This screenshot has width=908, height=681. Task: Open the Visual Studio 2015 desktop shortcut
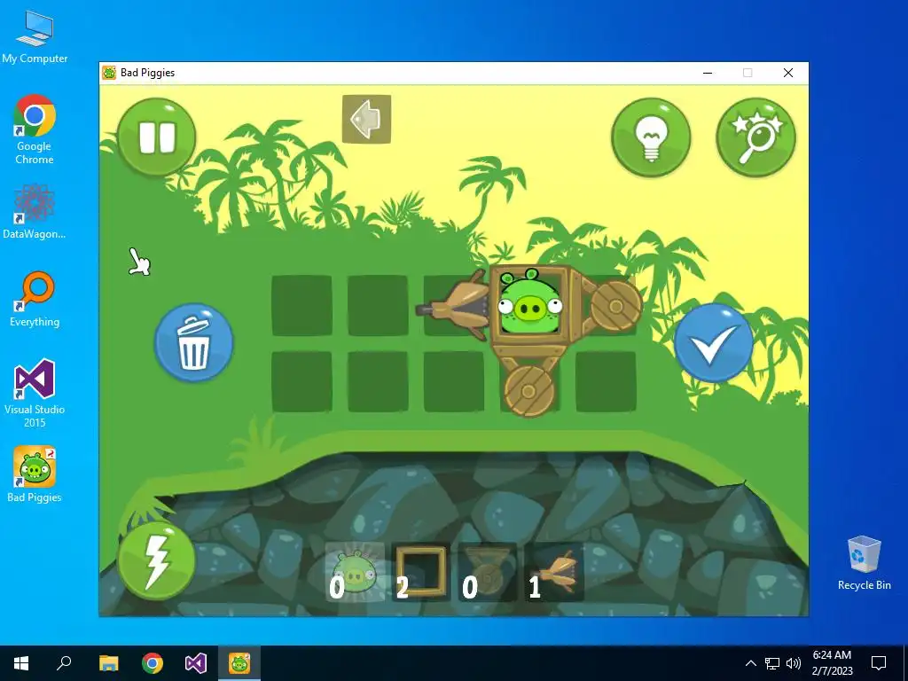tap(35, 393)
